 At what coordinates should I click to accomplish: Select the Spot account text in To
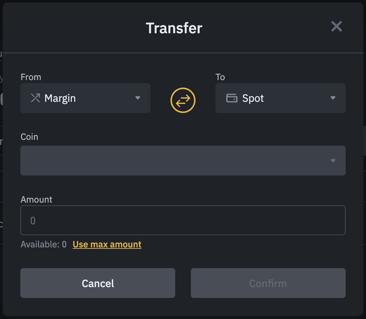[253, 98]
